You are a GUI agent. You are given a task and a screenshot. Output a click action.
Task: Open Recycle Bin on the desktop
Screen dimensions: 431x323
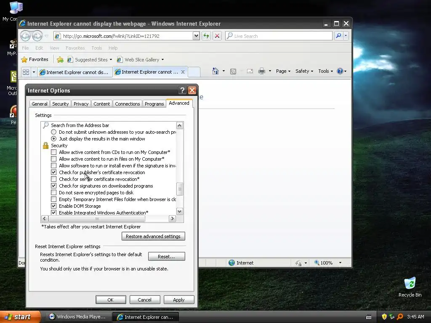coord(410,287)
